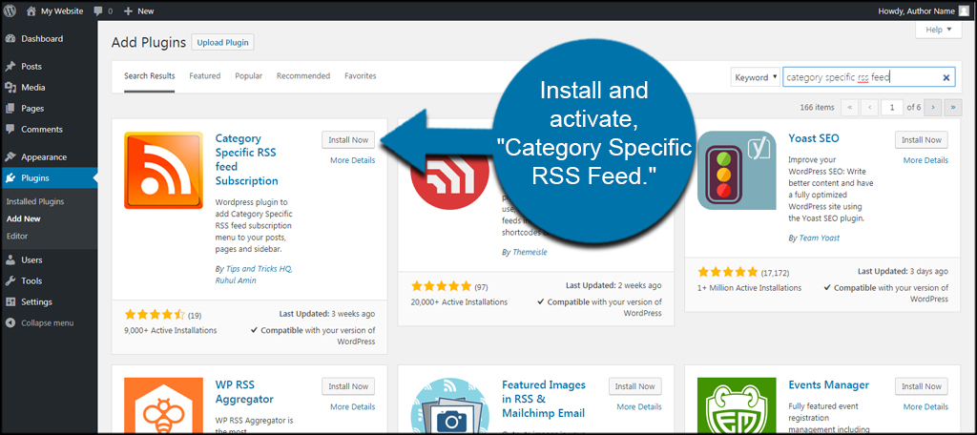Open More Details for Events Manager
The height and width of the screenshot is (435, 977).
925,407
